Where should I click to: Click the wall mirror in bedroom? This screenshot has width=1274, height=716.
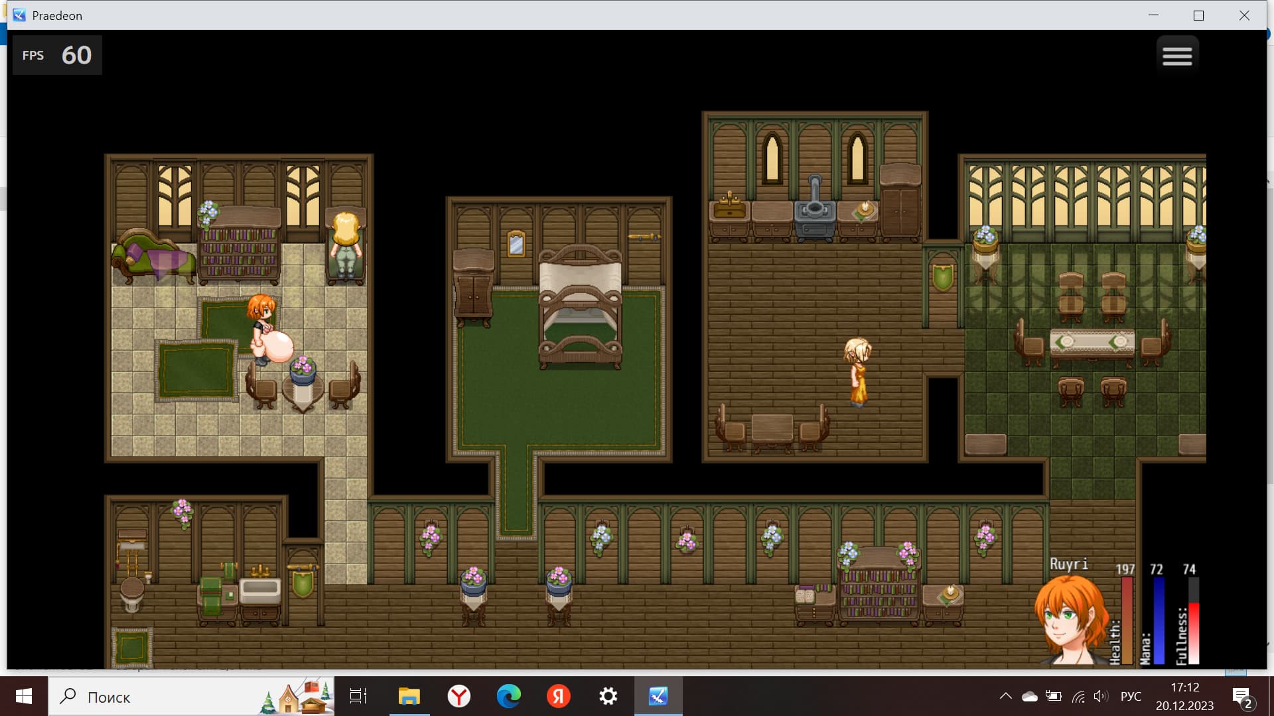tap(516, 245)
